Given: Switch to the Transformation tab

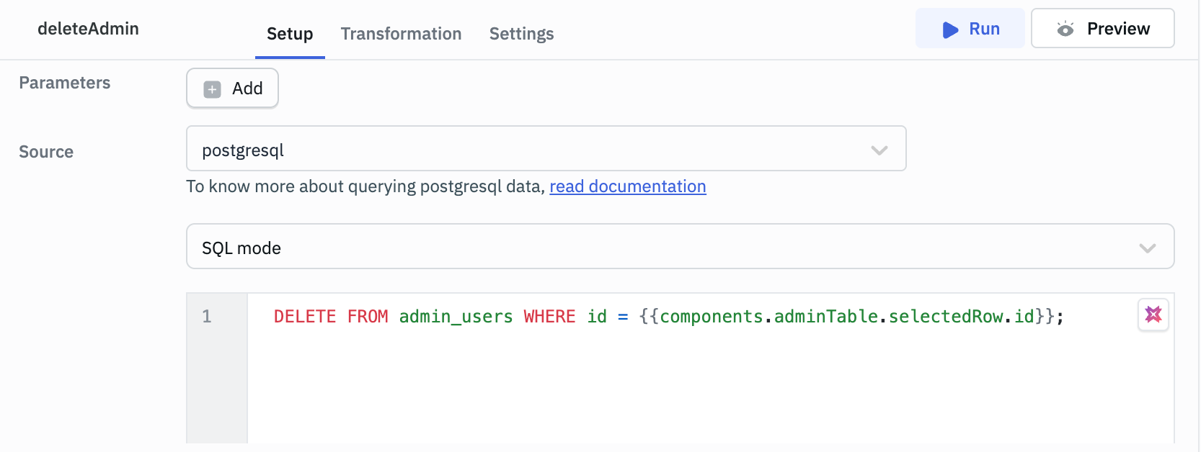Looking at the screenshot, I should [x=401, y=34].
